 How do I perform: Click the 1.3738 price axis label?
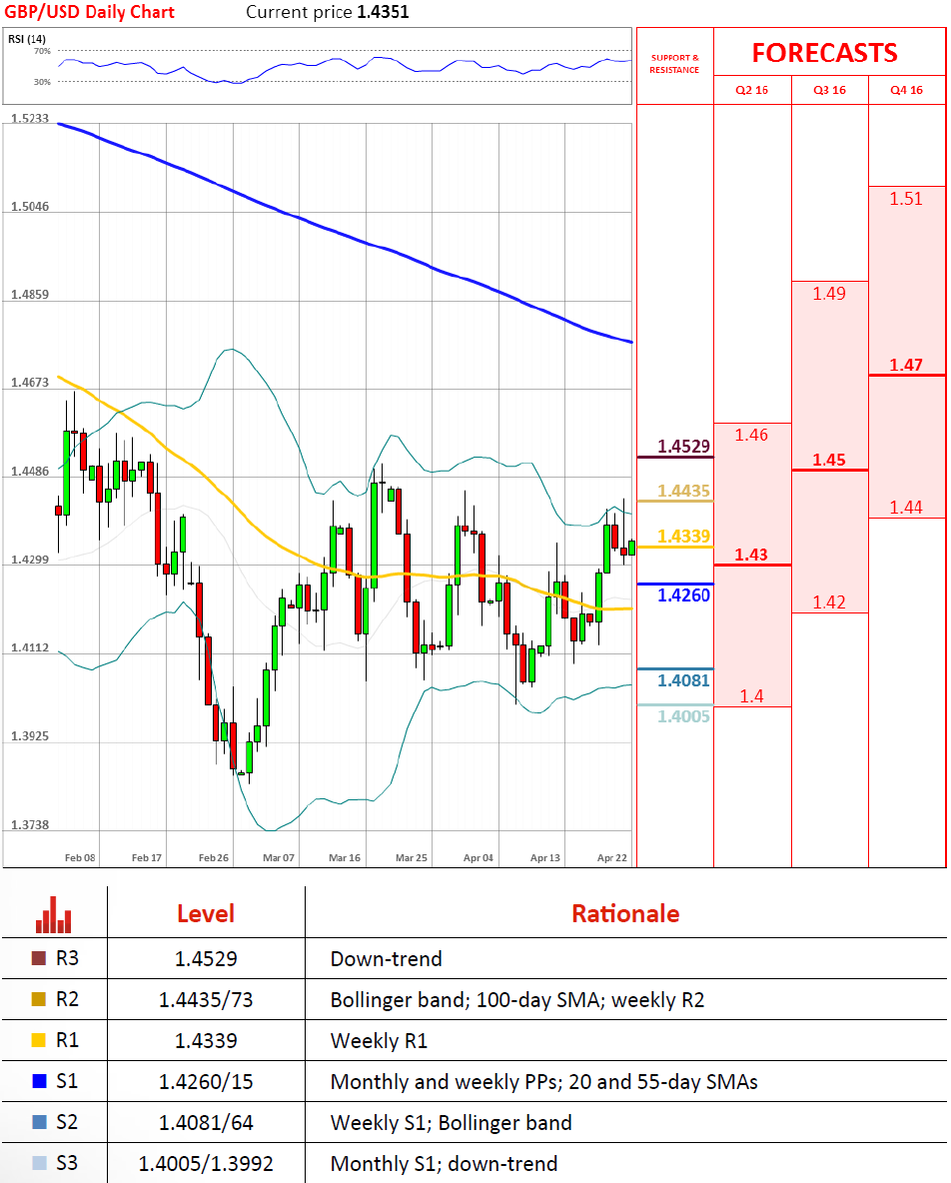(x=29, y=824)
